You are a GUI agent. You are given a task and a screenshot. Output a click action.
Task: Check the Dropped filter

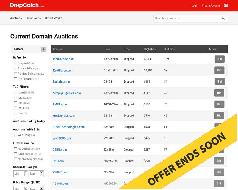click(x=15, y=63)
